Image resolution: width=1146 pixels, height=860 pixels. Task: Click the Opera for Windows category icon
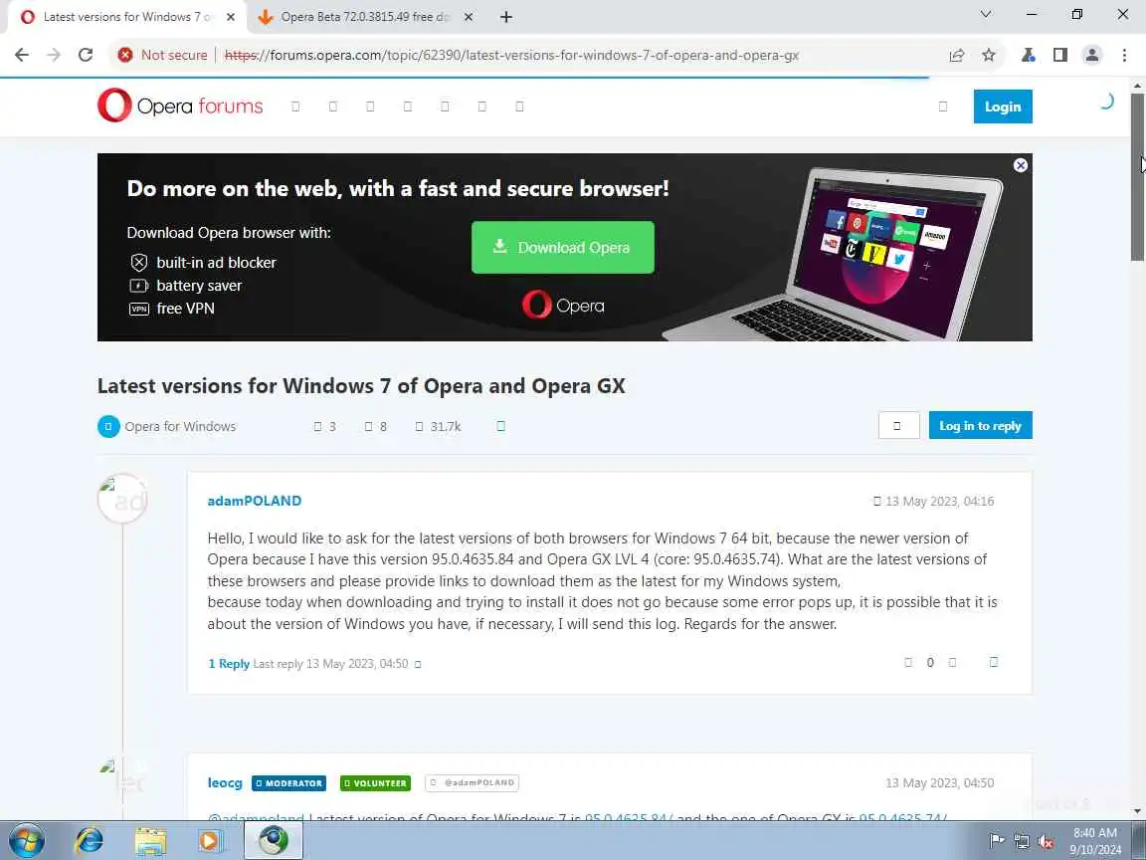108,426
